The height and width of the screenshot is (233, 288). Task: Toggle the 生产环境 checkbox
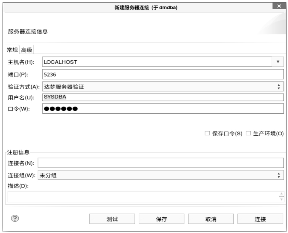[x=248, y=134]
